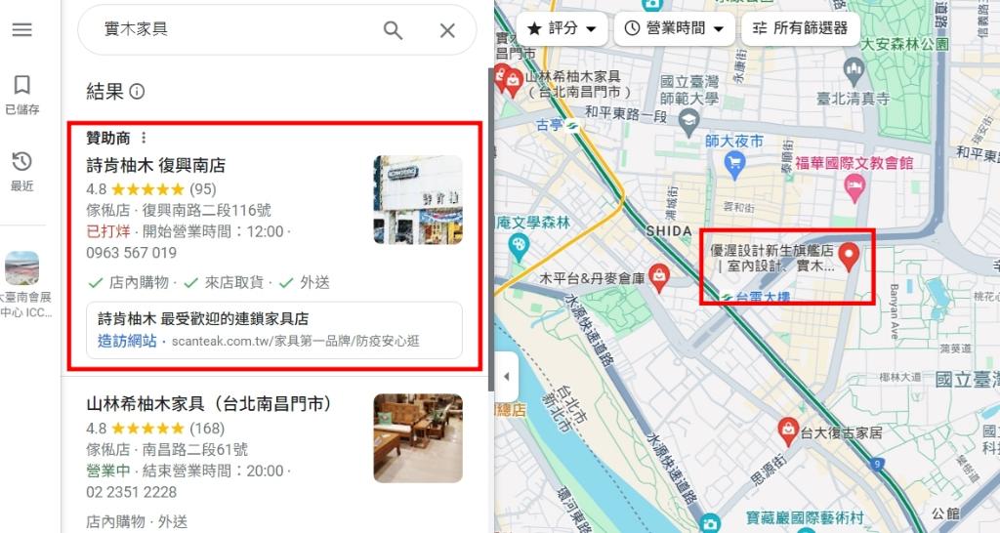This screenshot has width=1000, height=533.
Task: Click the results list vertical scrollbar
Action: [x=491, y=229]
